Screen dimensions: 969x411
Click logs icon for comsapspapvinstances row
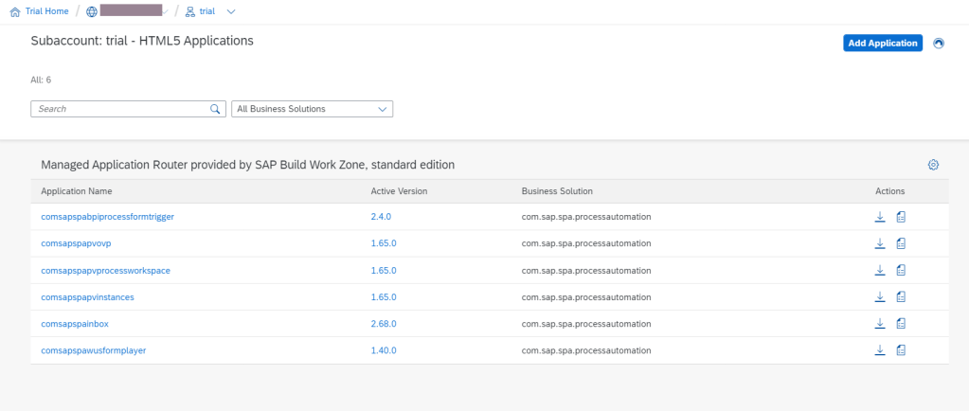click(x=902, y=296)
